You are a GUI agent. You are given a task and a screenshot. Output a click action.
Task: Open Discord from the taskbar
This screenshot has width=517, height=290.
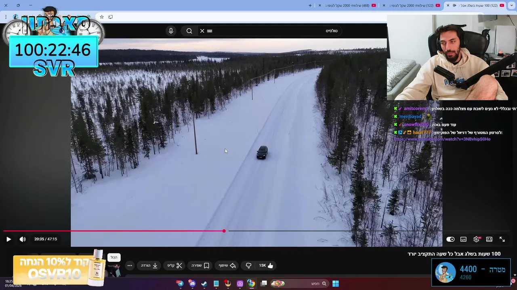(x=192, y=284)
